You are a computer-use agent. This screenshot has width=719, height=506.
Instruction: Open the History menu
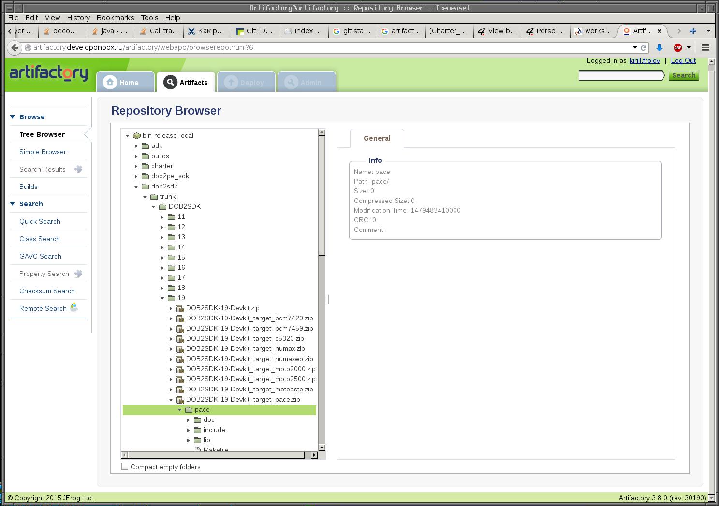(x=78, y=18)
